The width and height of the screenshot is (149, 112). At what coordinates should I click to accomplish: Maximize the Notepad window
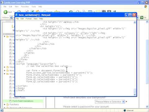pyautogui.click(x=130, y=15)
